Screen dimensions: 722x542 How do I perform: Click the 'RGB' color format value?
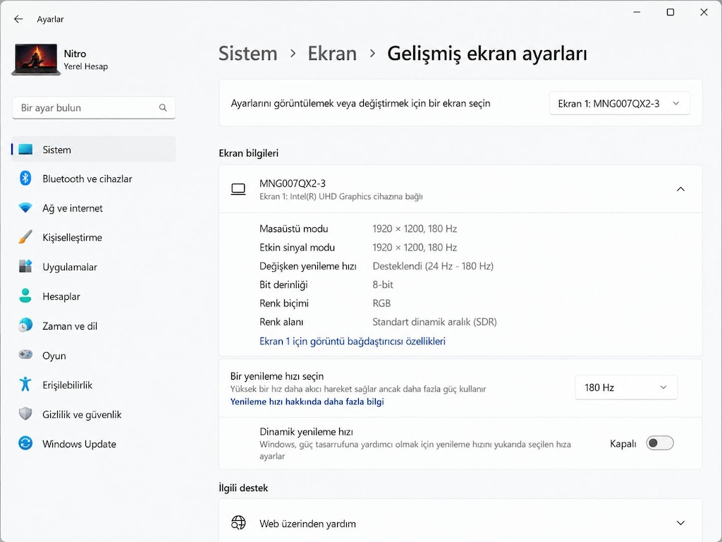[x=381, y=303]
